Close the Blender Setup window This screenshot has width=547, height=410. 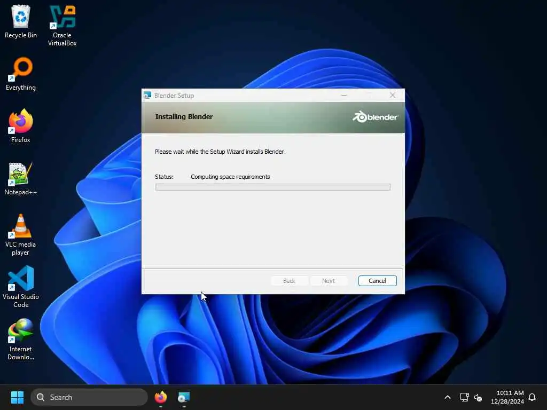pyautogui.click(x=393, y=95)
